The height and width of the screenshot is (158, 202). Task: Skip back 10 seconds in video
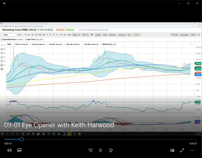(91, 151)
